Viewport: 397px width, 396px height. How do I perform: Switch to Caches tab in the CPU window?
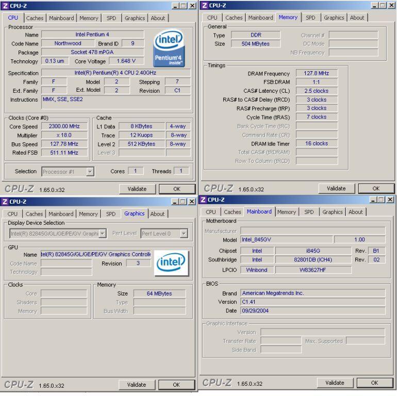[35, 18]
